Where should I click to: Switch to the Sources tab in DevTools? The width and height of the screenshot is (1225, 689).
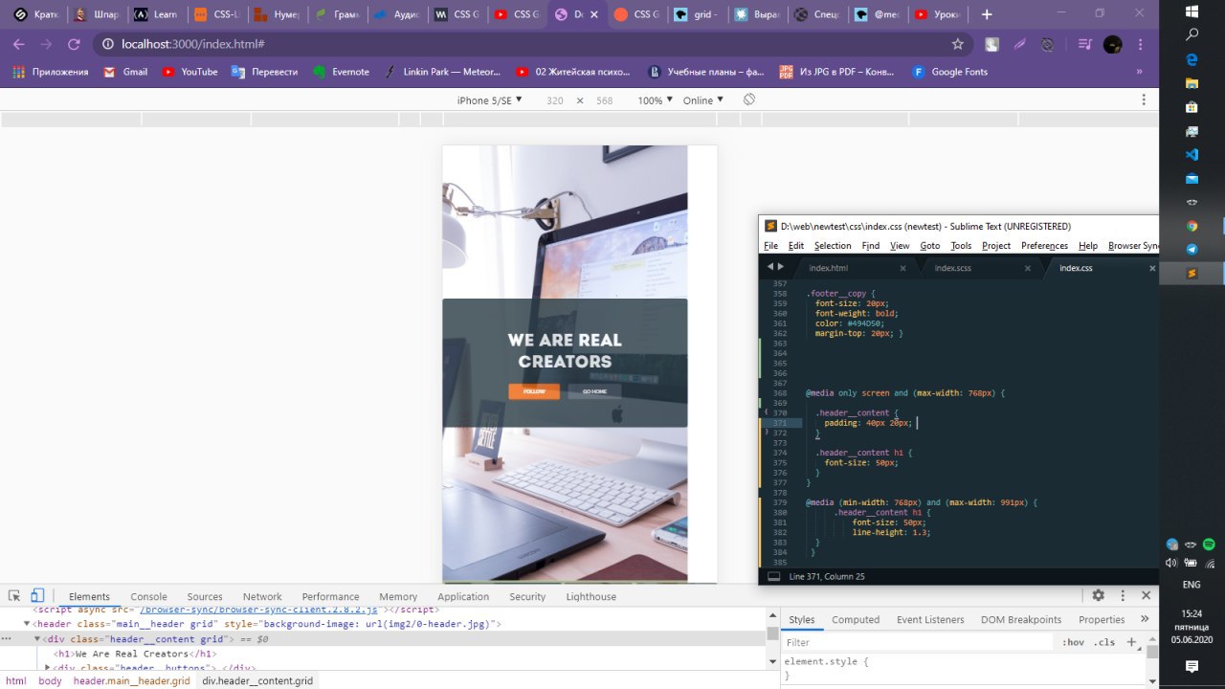point(205,596)
